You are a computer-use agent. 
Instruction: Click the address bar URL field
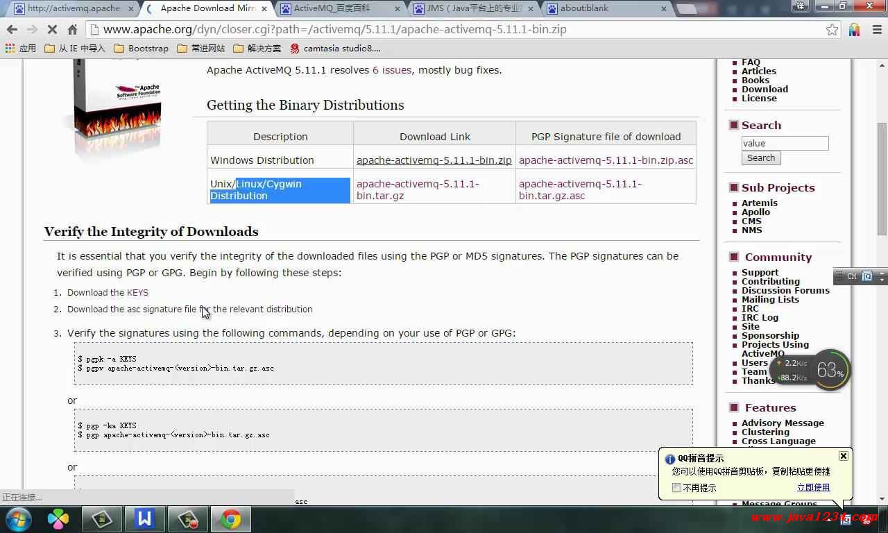[458, 30]
